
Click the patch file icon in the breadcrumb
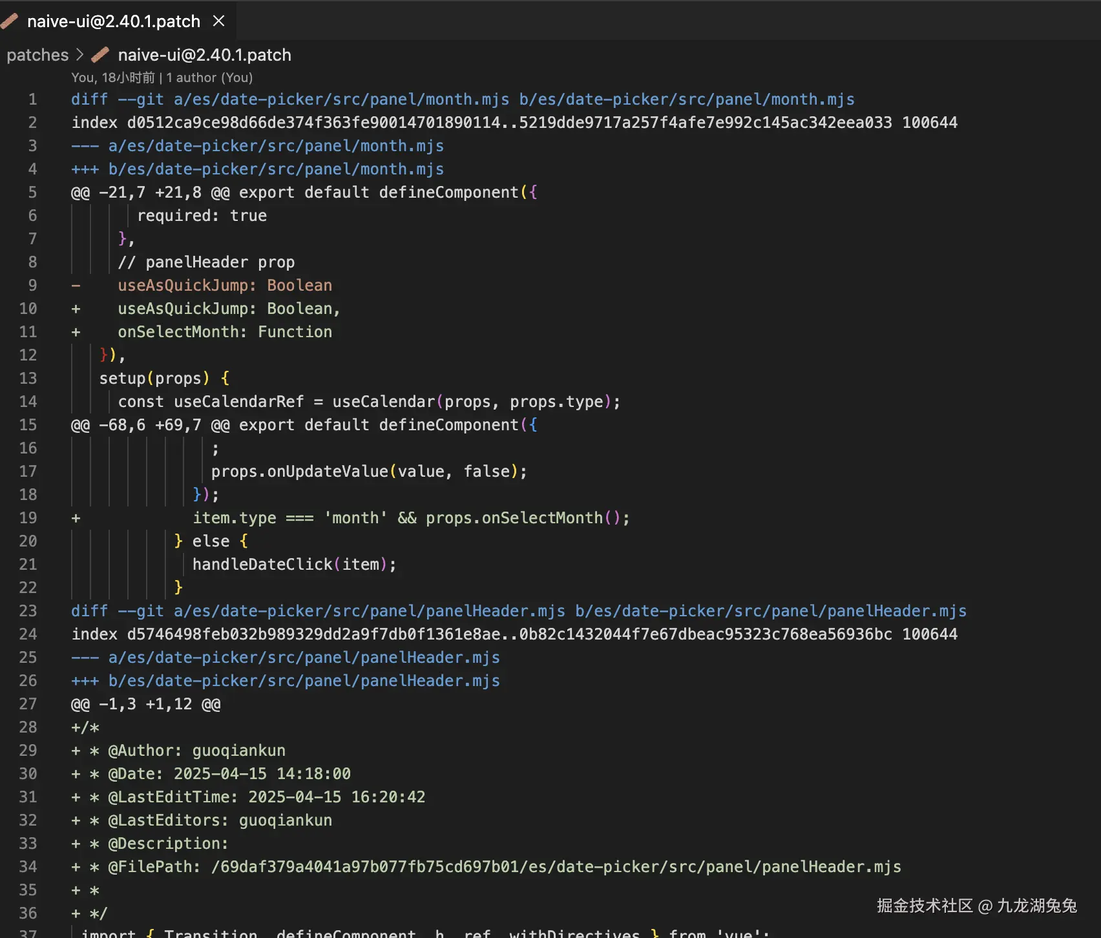click(100, 55)
